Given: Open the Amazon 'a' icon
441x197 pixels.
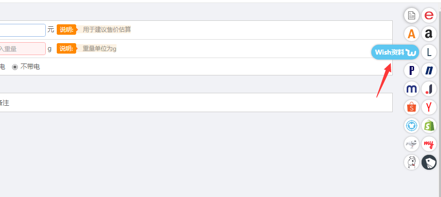Looking at the screenshot, I should coord(429,34).
